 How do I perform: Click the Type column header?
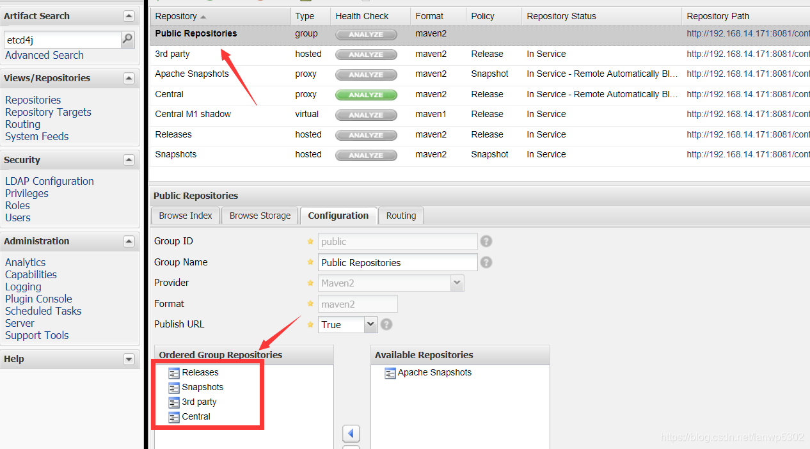click(x=310, y=16)
